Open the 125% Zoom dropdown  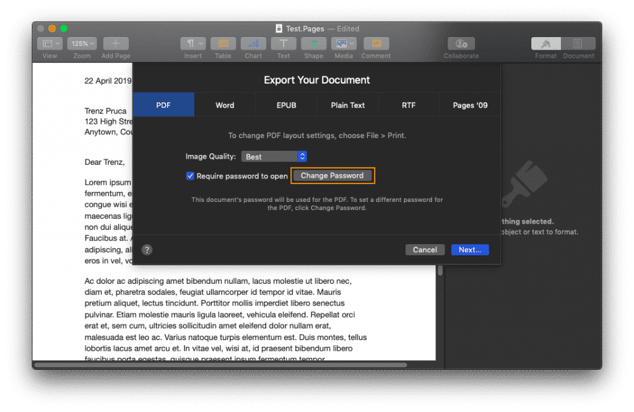pyautogui.click(x=82, y=43)
